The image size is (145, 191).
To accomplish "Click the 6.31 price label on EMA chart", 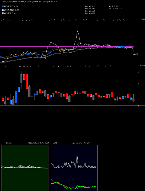I will pyautogui.click(x=135, y=54).
